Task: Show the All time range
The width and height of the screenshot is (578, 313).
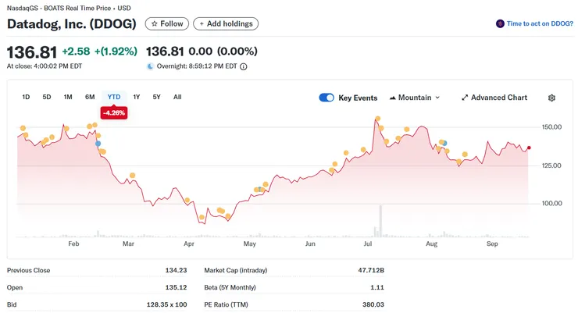Action: pos(177,97)
